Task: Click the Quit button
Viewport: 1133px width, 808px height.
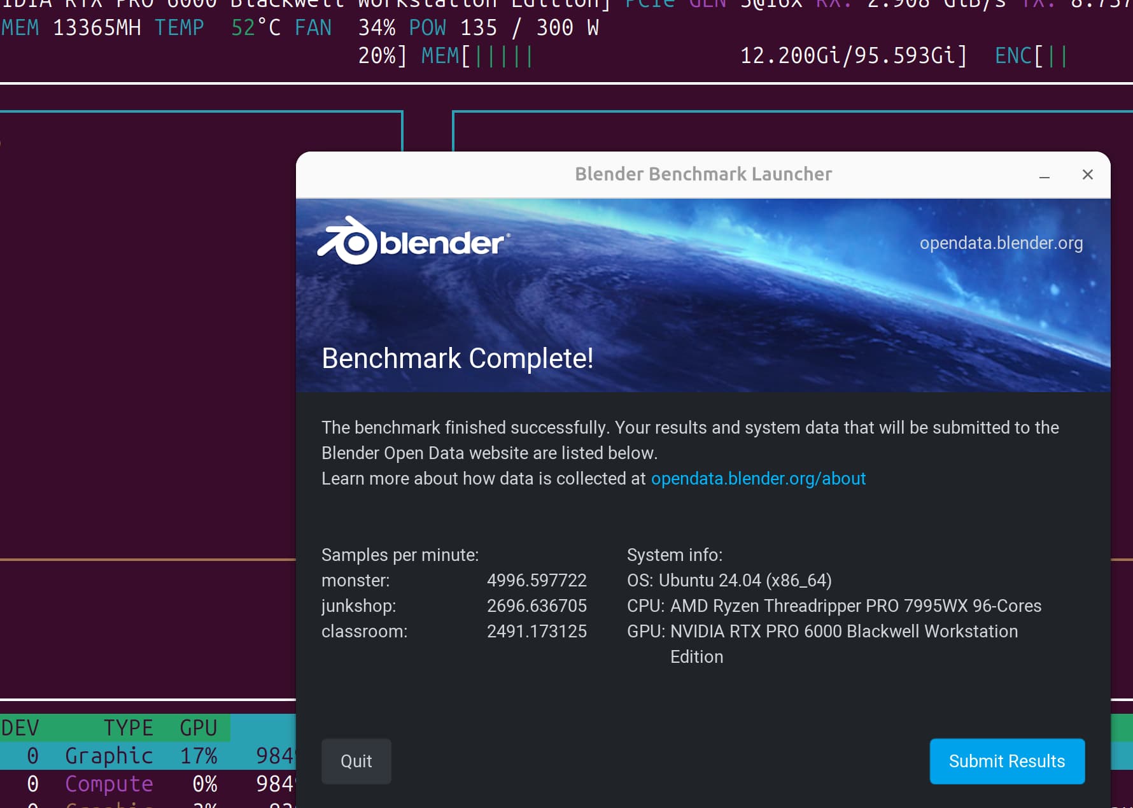Action: [356, 761]
